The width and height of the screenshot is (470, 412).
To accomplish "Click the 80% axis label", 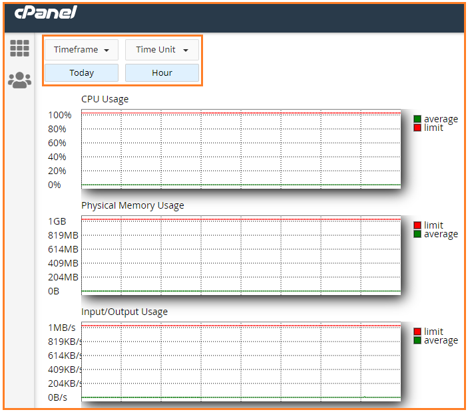I will (x=57, y=130).
